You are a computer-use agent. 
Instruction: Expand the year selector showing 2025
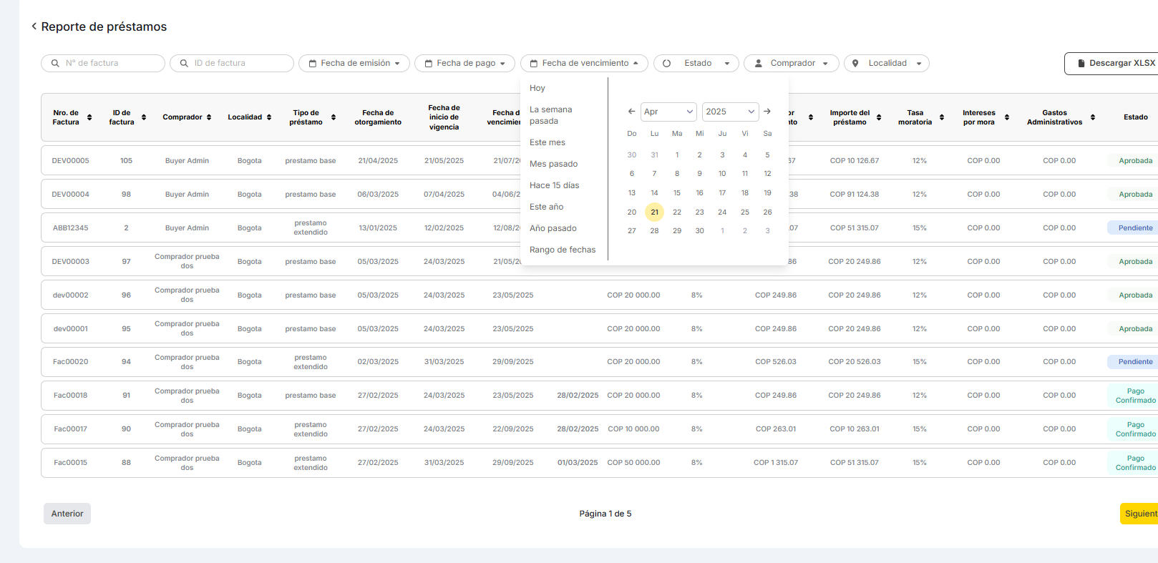tap(730, 112)
